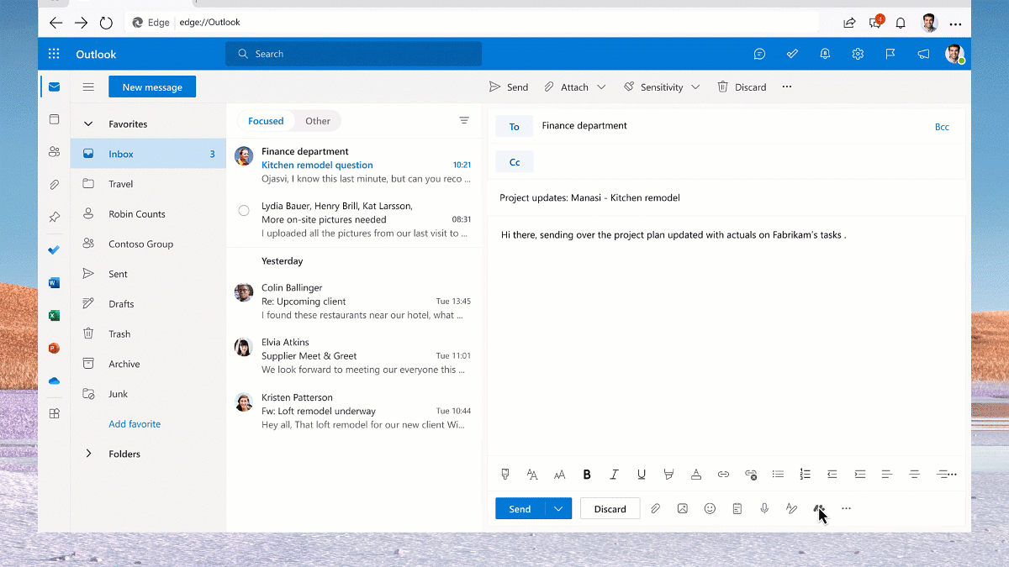Open the font color picker
This screenshot has height=567, width=1009.
point(695,475)
